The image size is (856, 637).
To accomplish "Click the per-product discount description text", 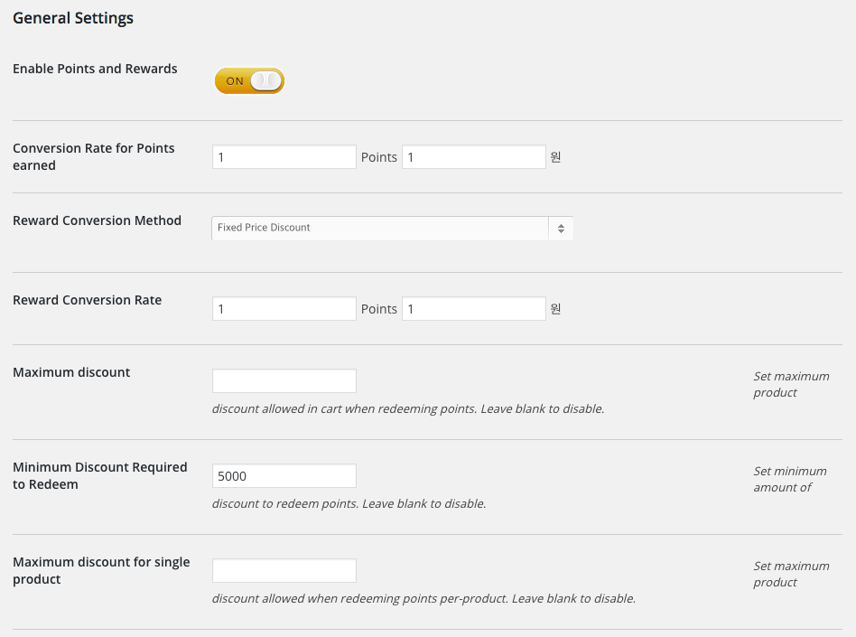I will click(423, 599).
